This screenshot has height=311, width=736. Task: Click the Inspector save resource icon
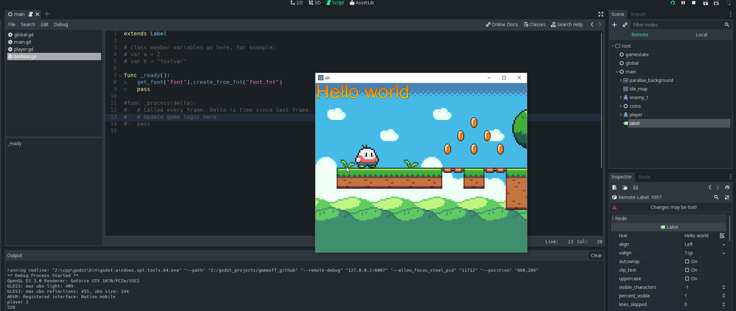[x=636, y=187]
